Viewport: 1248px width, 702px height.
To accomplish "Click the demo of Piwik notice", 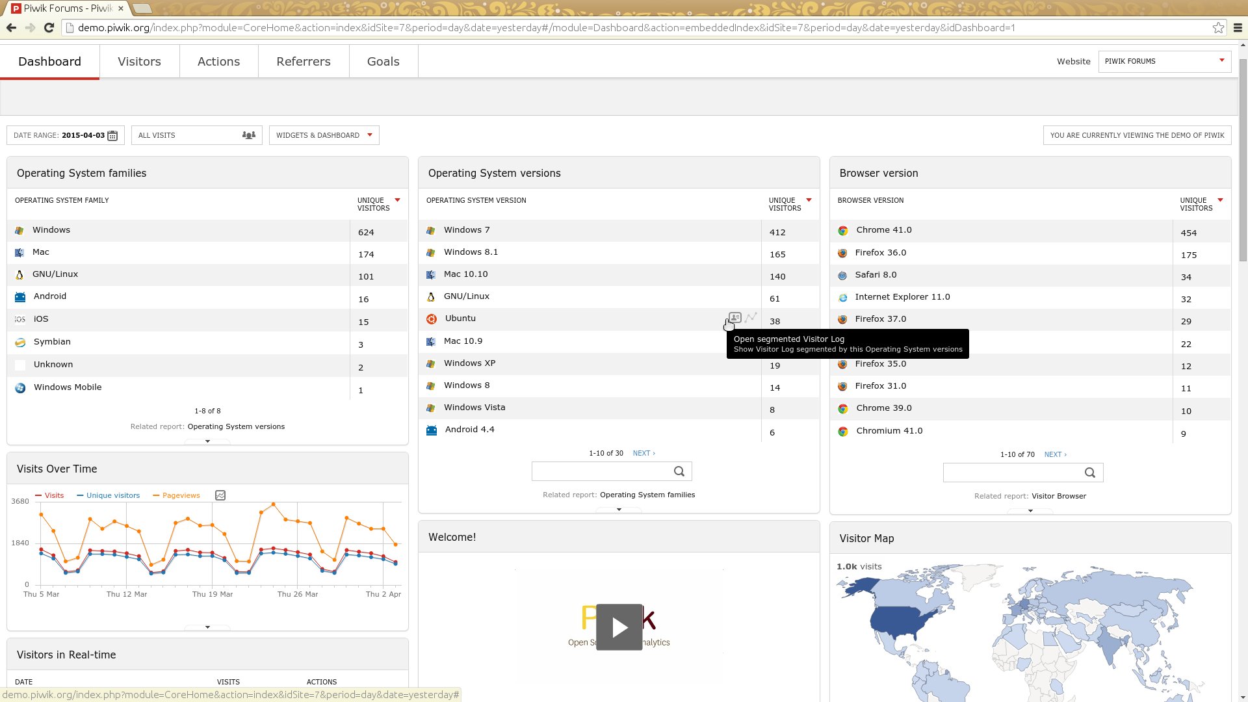I will click(1137, 135).
